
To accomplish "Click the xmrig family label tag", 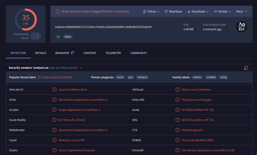I will pyautogui.click(x=223, y=77).
